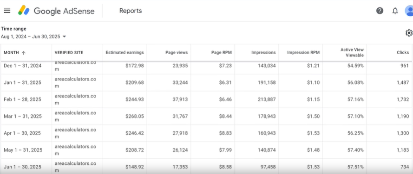Open the notifications bell

pos(395,11)
